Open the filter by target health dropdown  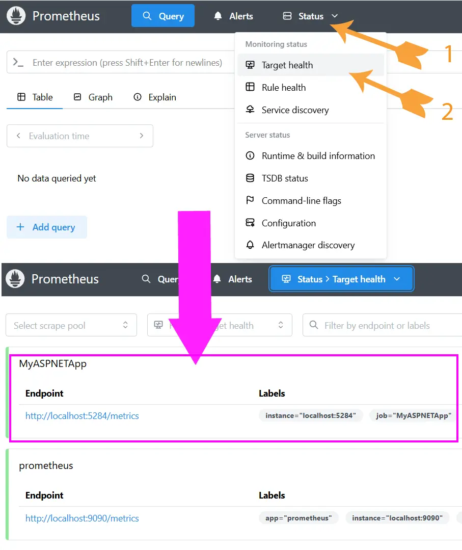[220, 325]
